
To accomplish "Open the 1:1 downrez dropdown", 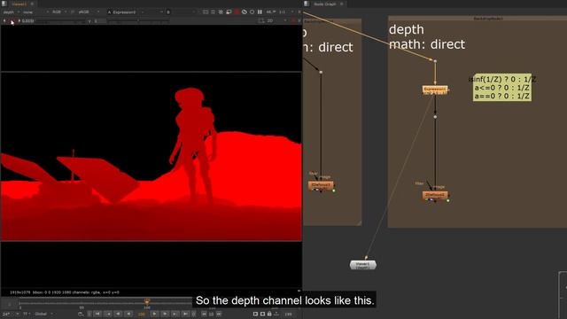I will click(285, 12).
